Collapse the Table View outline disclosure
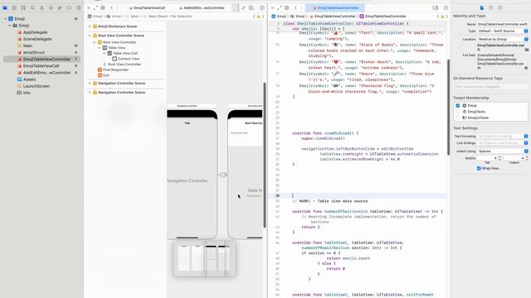The width and height of the screenshot is (531, 298). pos(100,48)
